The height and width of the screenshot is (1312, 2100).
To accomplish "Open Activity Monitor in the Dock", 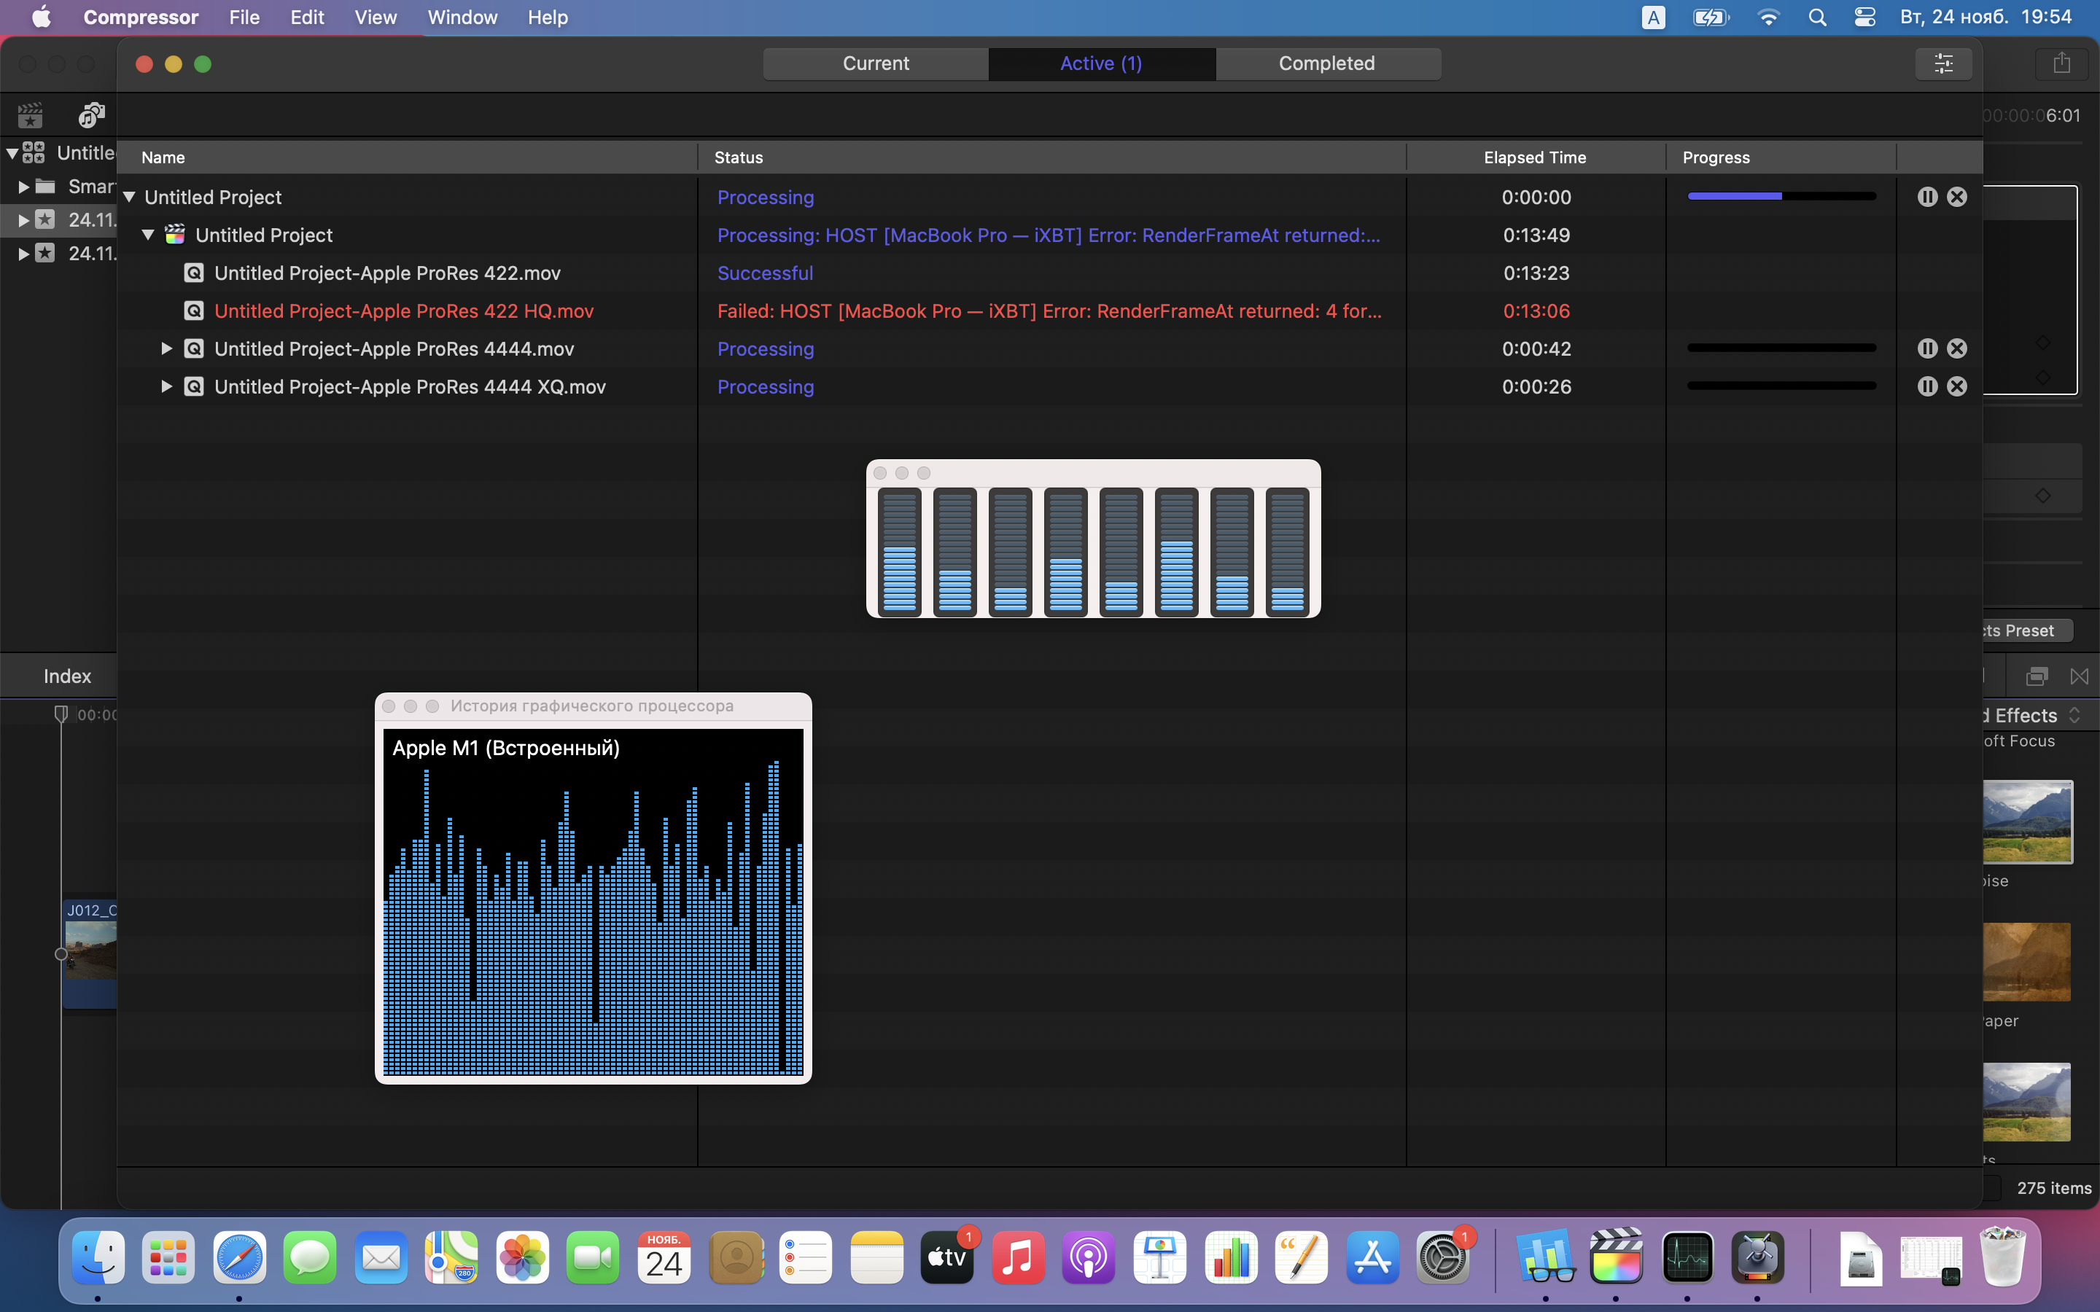I will coord(1687,1257).
